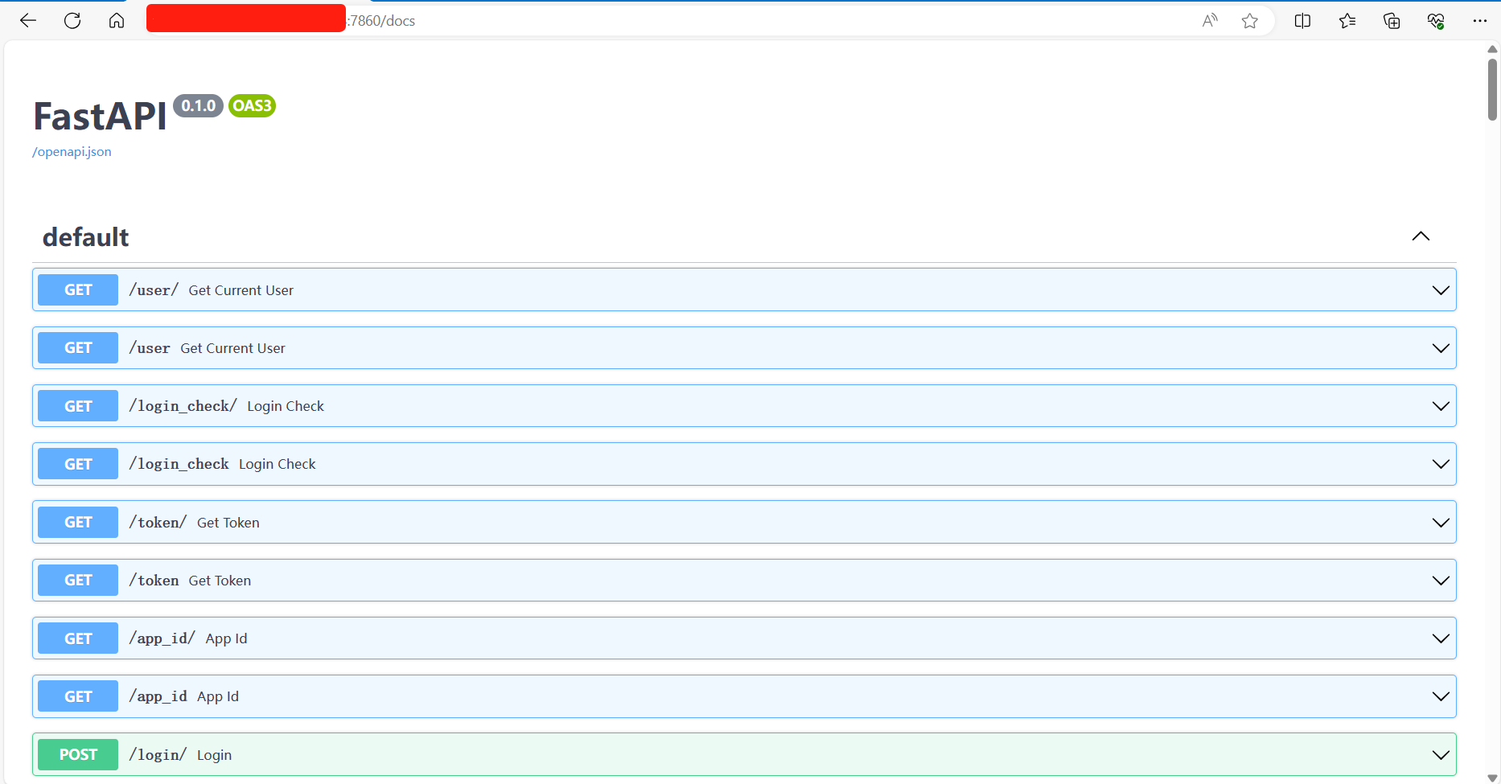Click the /app_id/ path text

click(162, 638)
